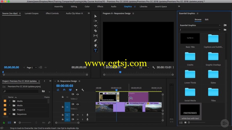Image resolution: width=232 pixels, height=130 pixels.
Task: Toggle lock on track V1
Action: tap(63, 107)
